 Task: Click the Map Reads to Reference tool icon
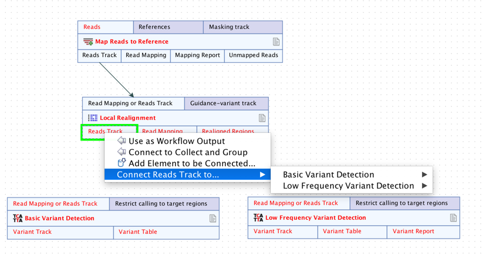(88, 42)
